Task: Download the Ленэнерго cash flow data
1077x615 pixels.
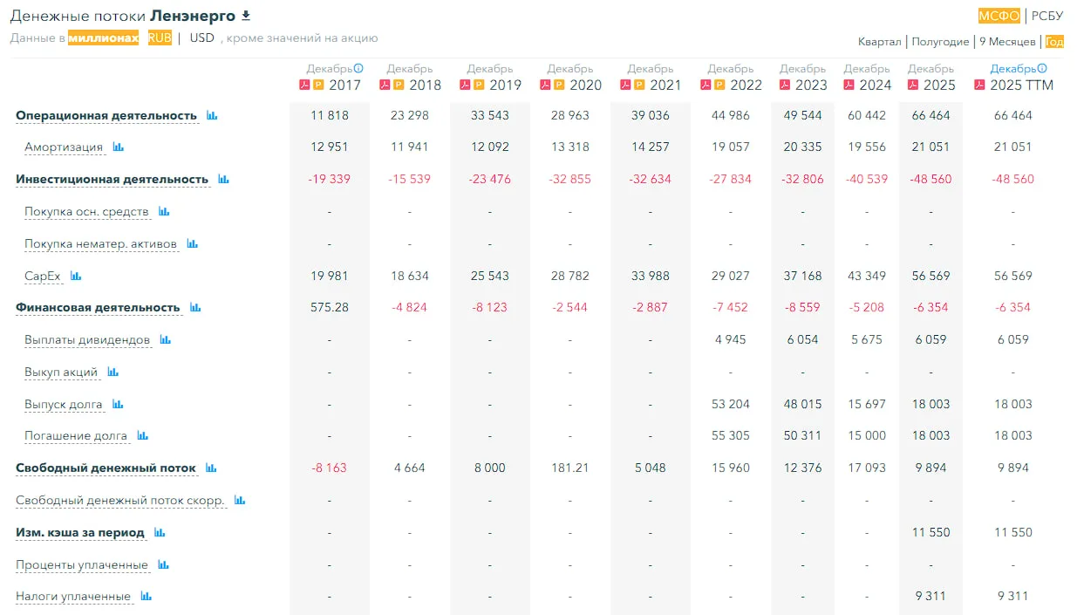Action: 246,16
